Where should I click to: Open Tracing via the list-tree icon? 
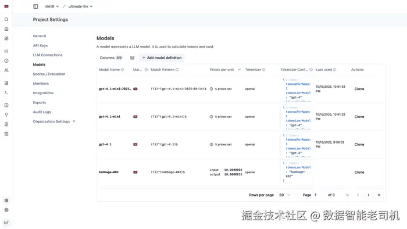click(6, 51)
